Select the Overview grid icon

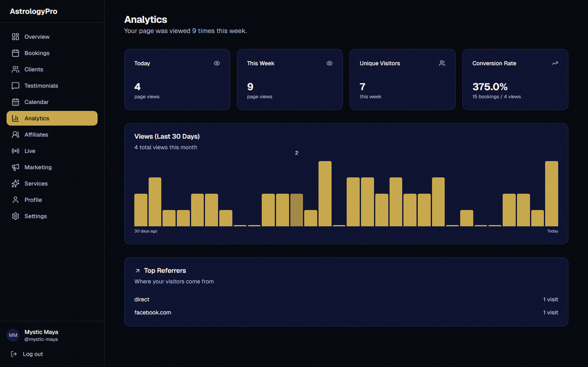[x=16, y=36]
